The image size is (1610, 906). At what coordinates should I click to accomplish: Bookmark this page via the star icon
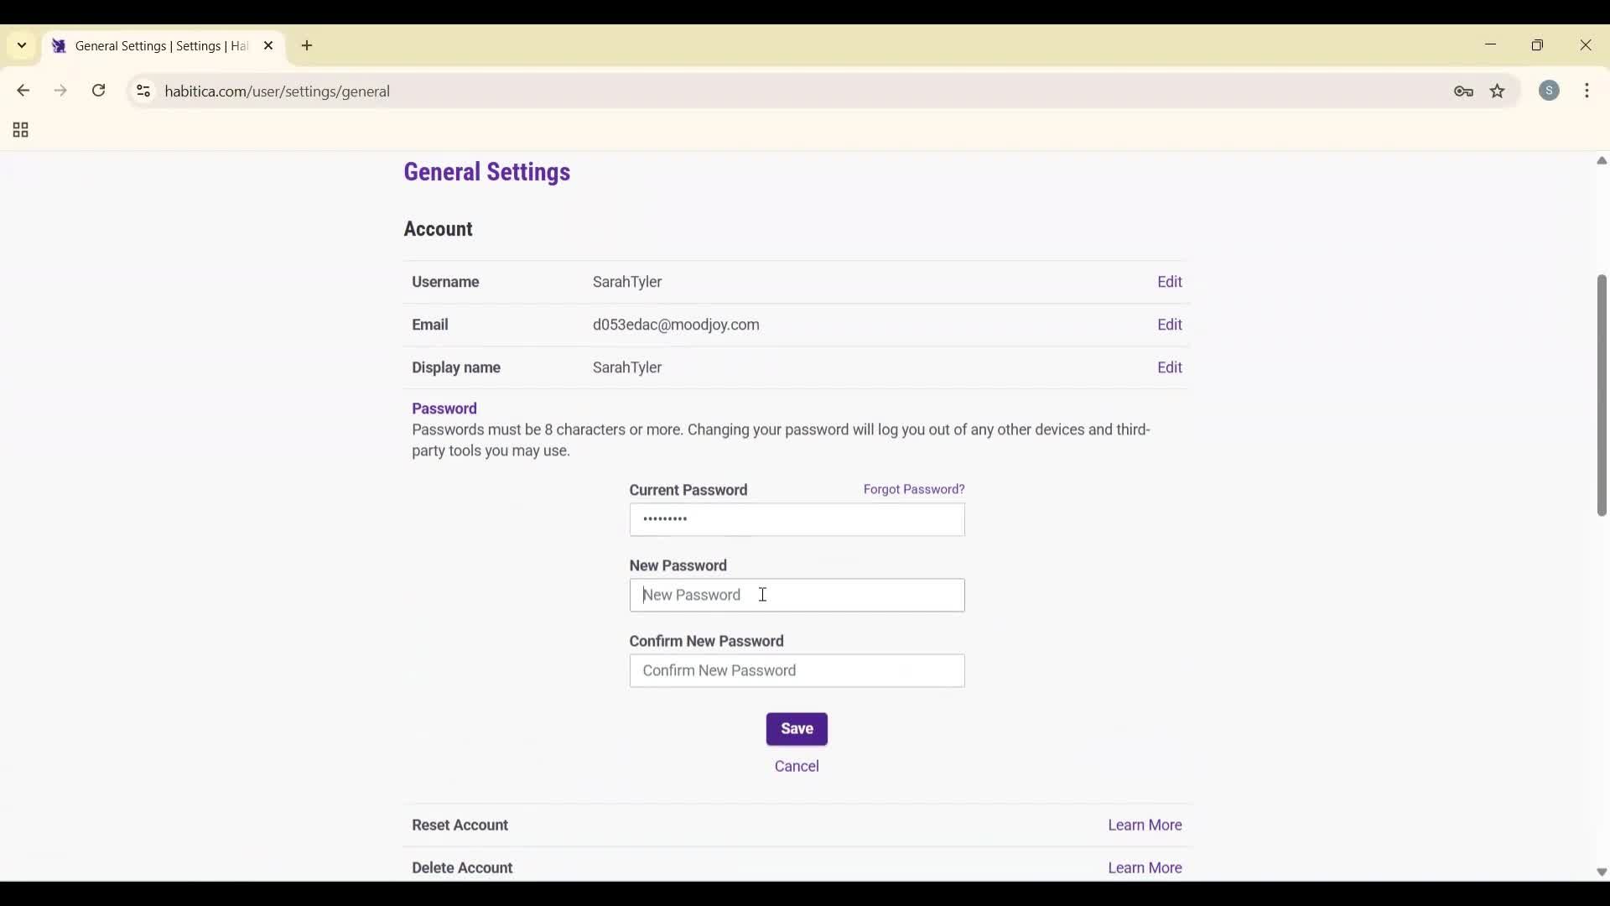1498,91
